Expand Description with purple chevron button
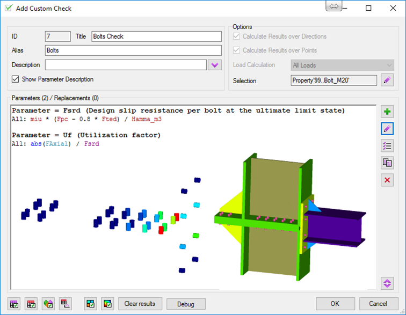This screenshot has height=315, width=406. 215,65
